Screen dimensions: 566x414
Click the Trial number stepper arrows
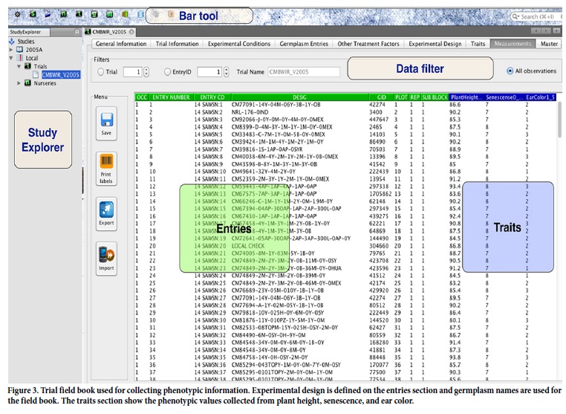[x=146, y=72]
